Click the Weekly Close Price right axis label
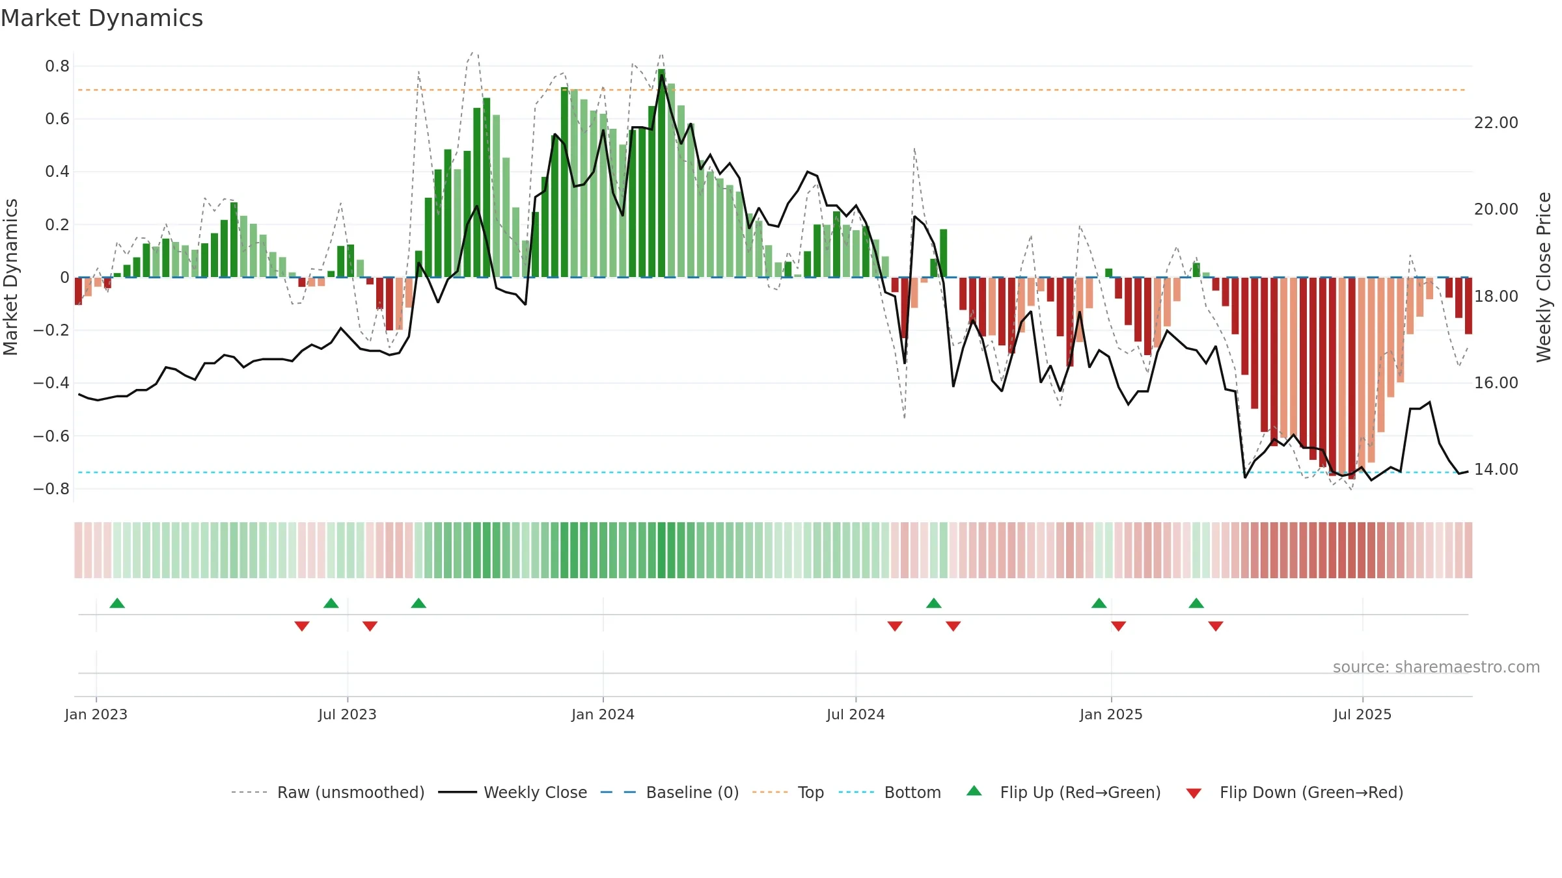The image size is (1562, 878). click(x=1544, y=277)
